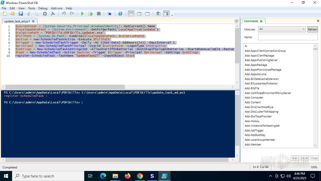
Task: Start PowerShell.exe in a separate window icon
Action: [x=120, y=14]
